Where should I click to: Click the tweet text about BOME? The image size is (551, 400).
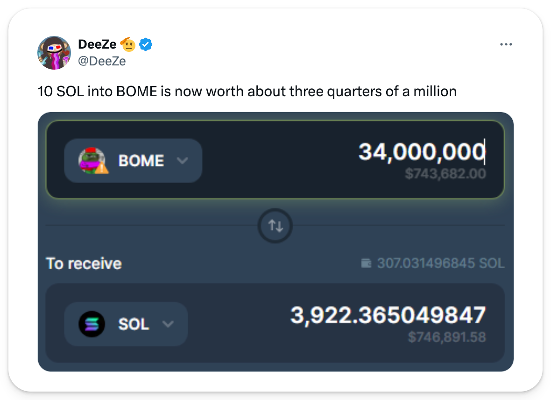[247, 91]
